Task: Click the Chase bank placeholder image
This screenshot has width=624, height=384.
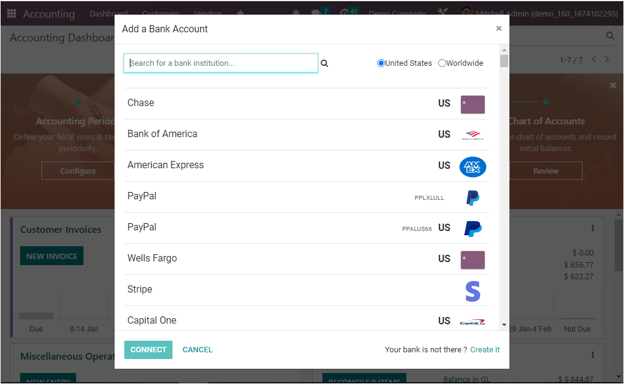Action: 473,105
